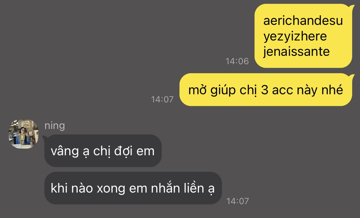The image size is (360, 218).
Task: Click the 14:07 timestamp beside the gray bubble
Action: [237, 201]
